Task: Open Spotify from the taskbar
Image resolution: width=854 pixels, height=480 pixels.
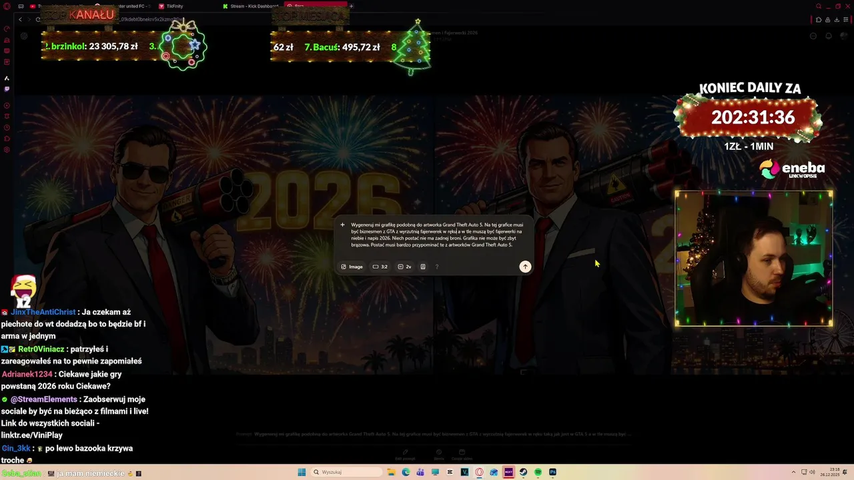Action: pos(538,472)
